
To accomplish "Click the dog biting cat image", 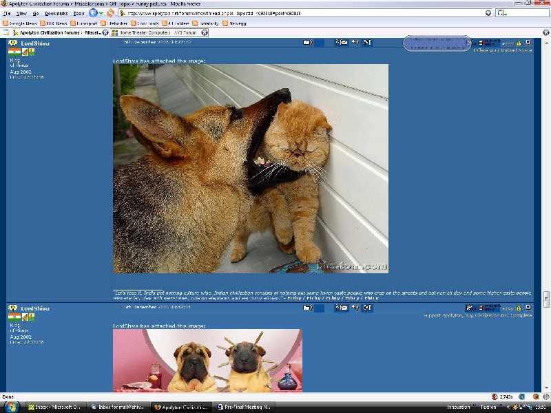I will point(251,169).
